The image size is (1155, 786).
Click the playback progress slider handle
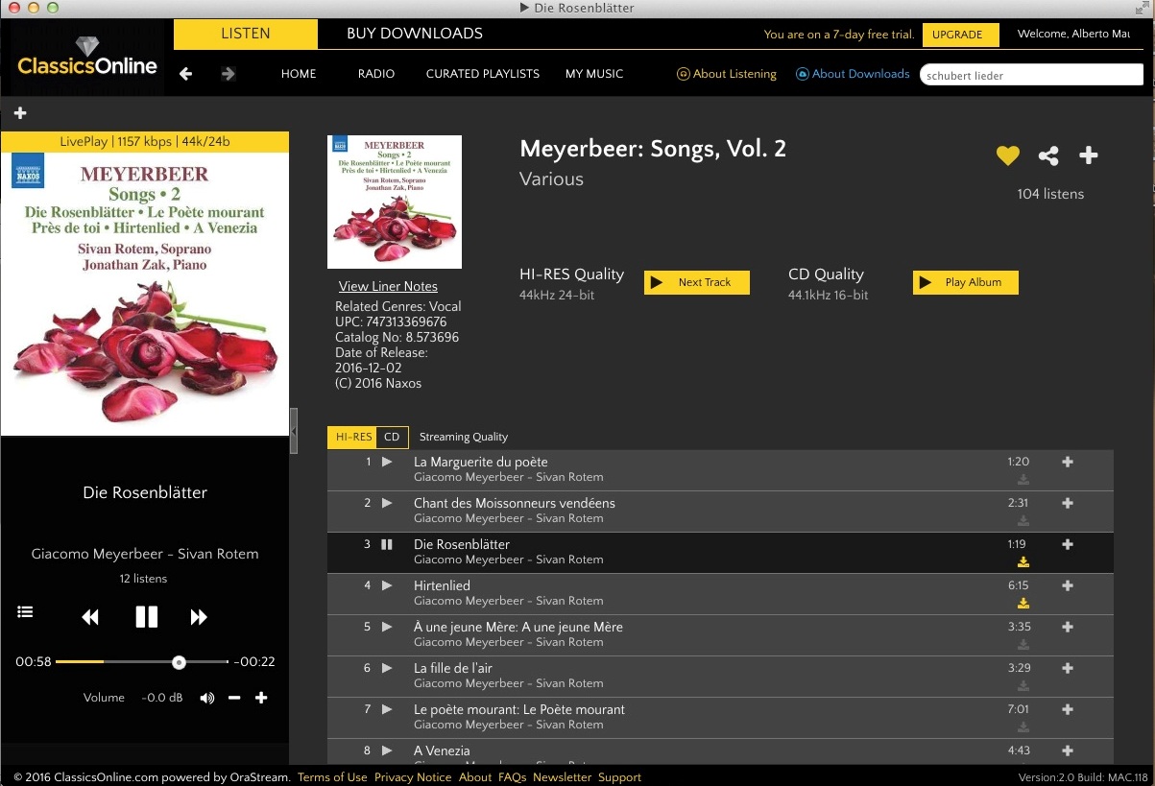[179, 662]
